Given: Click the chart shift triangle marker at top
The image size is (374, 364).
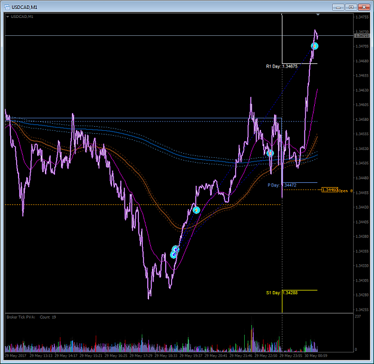Looking at the screenshot, I should pos(318,15).
